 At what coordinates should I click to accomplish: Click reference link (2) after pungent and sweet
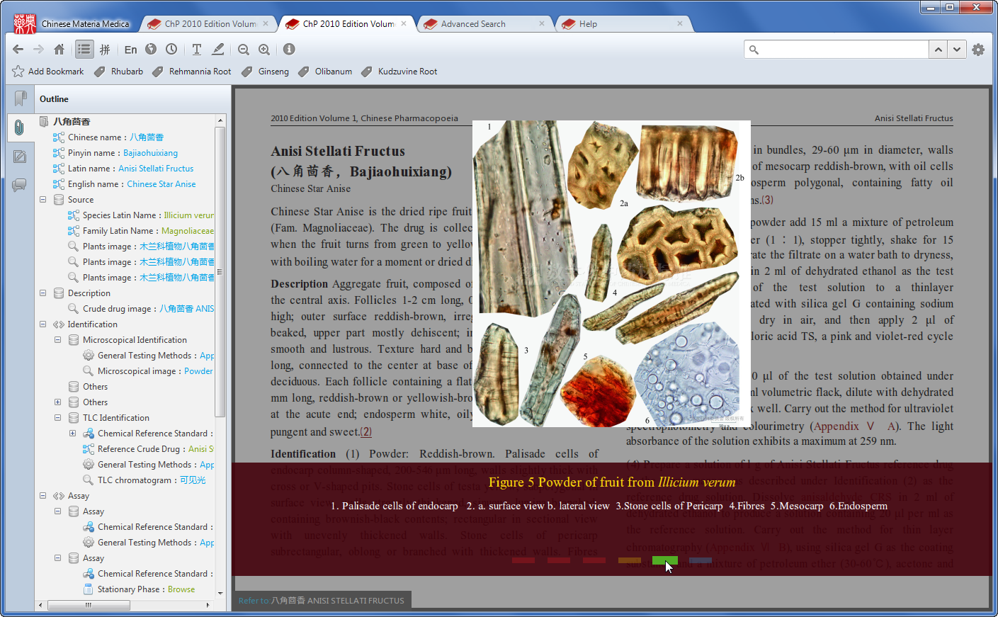coord(365,432)
